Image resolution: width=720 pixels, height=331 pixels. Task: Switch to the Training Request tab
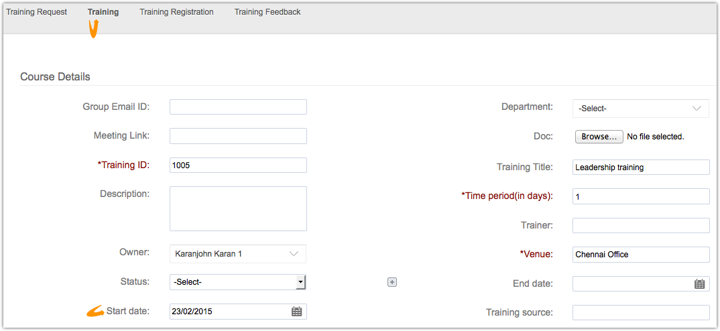coord(36,12)
